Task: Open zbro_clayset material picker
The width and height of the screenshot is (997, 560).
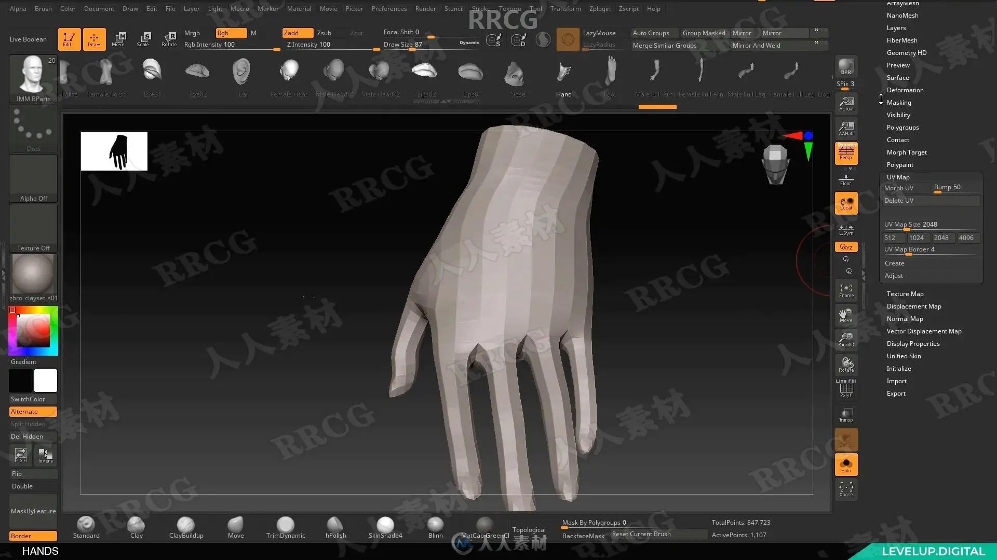Action: 33,278
